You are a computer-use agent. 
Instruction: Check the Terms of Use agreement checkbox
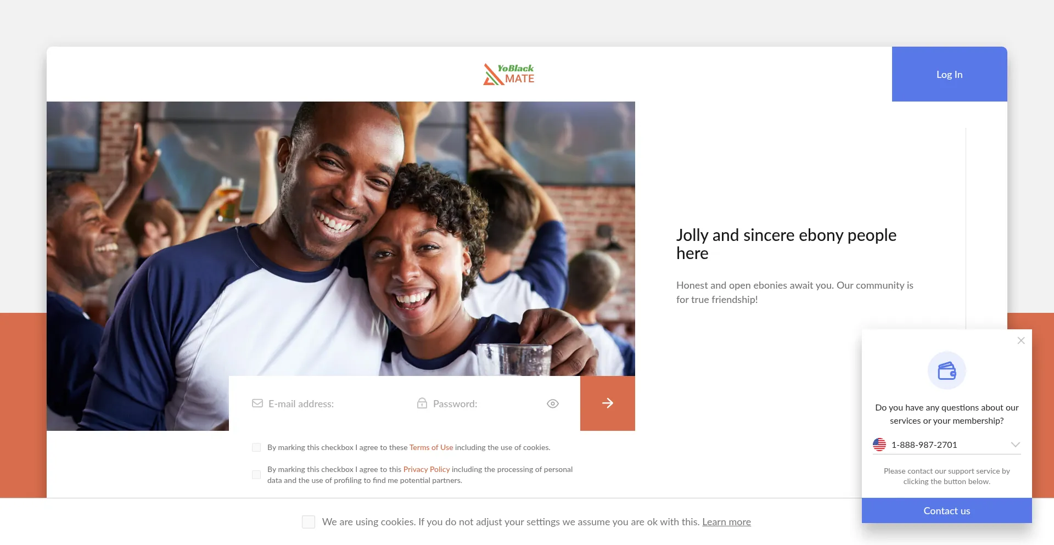point(256,447)
